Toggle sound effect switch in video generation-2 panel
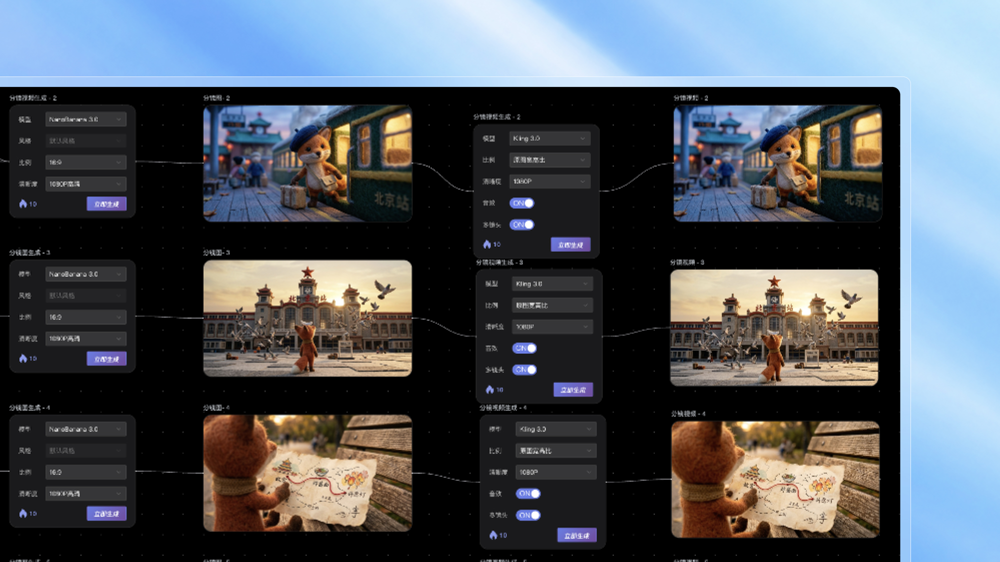Image resolution: width=1000 pixels, height=562 pixels. pyautogui.click(x=522, y=203)
